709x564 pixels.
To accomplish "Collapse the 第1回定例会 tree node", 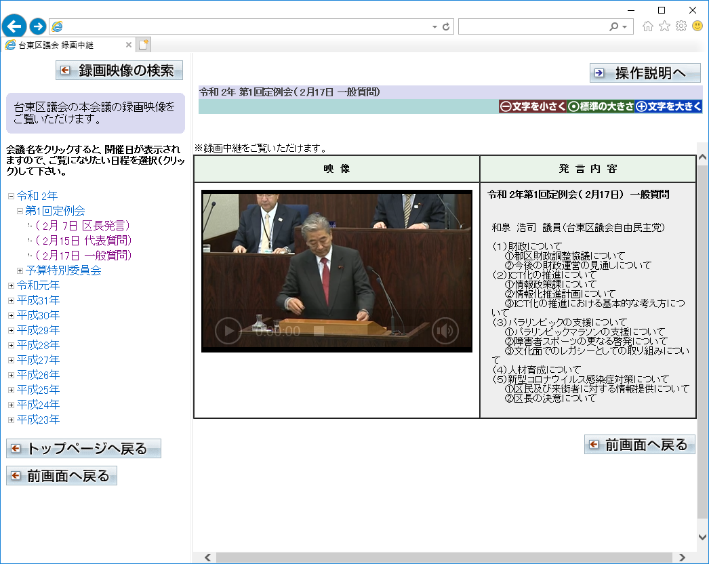I will tap(20, 211).
